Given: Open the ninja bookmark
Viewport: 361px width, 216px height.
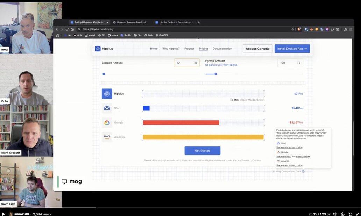Looking at the screenshot, I should pos(78,35).
